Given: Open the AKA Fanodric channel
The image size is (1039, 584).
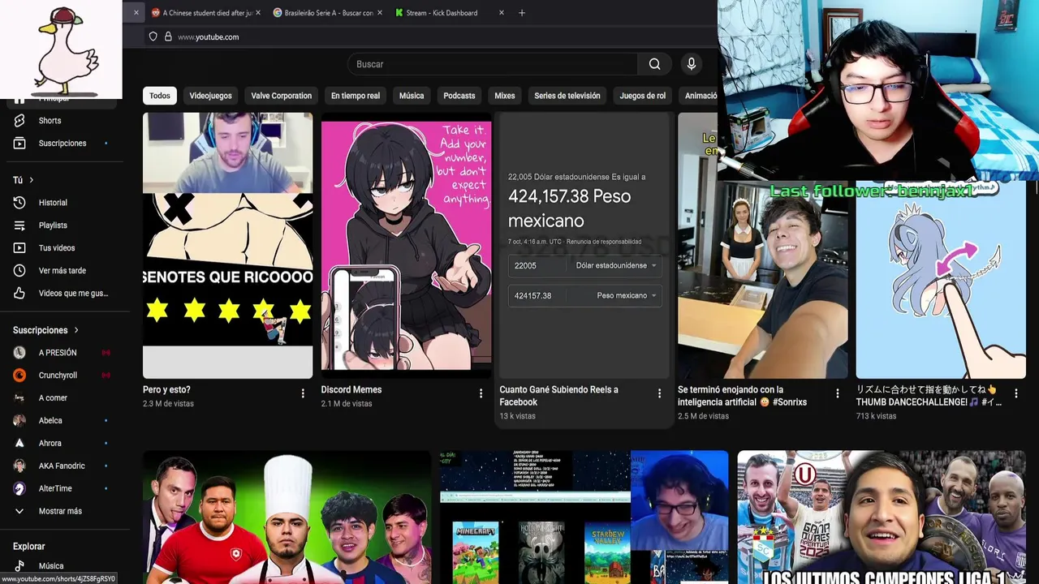Looking at the screenshot, I should coord(61,466).
